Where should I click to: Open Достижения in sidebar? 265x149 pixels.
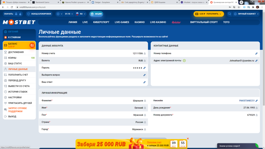(x=19, y=52)
